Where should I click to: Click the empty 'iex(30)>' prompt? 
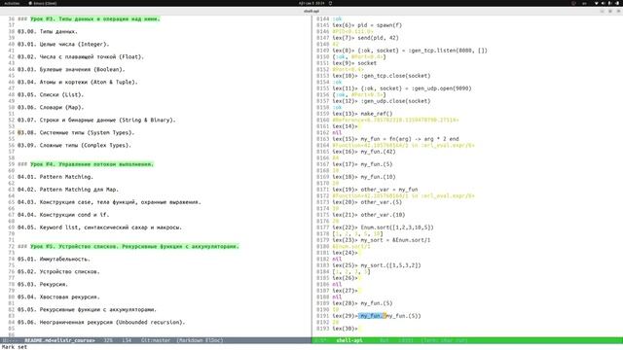[x=345, y=329]
